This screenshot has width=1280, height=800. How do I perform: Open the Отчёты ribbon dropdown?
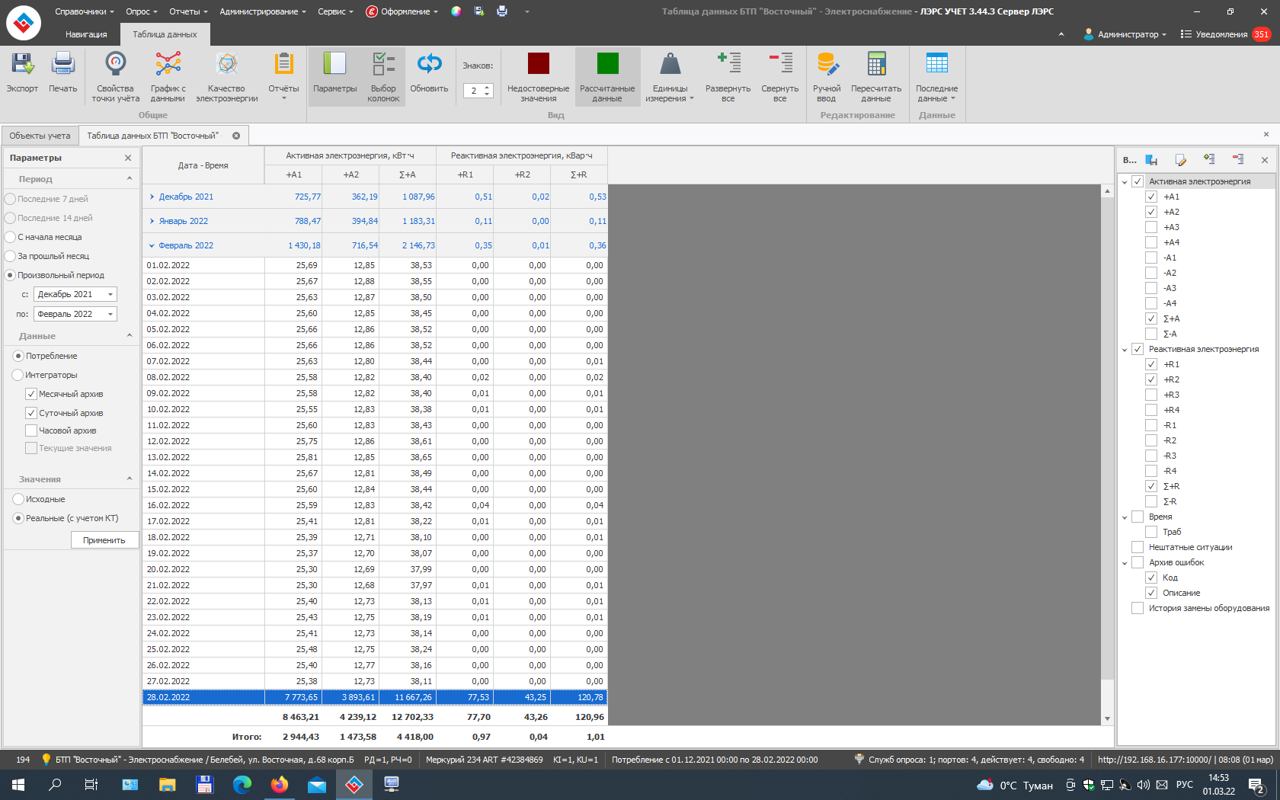tap(283, 76)
